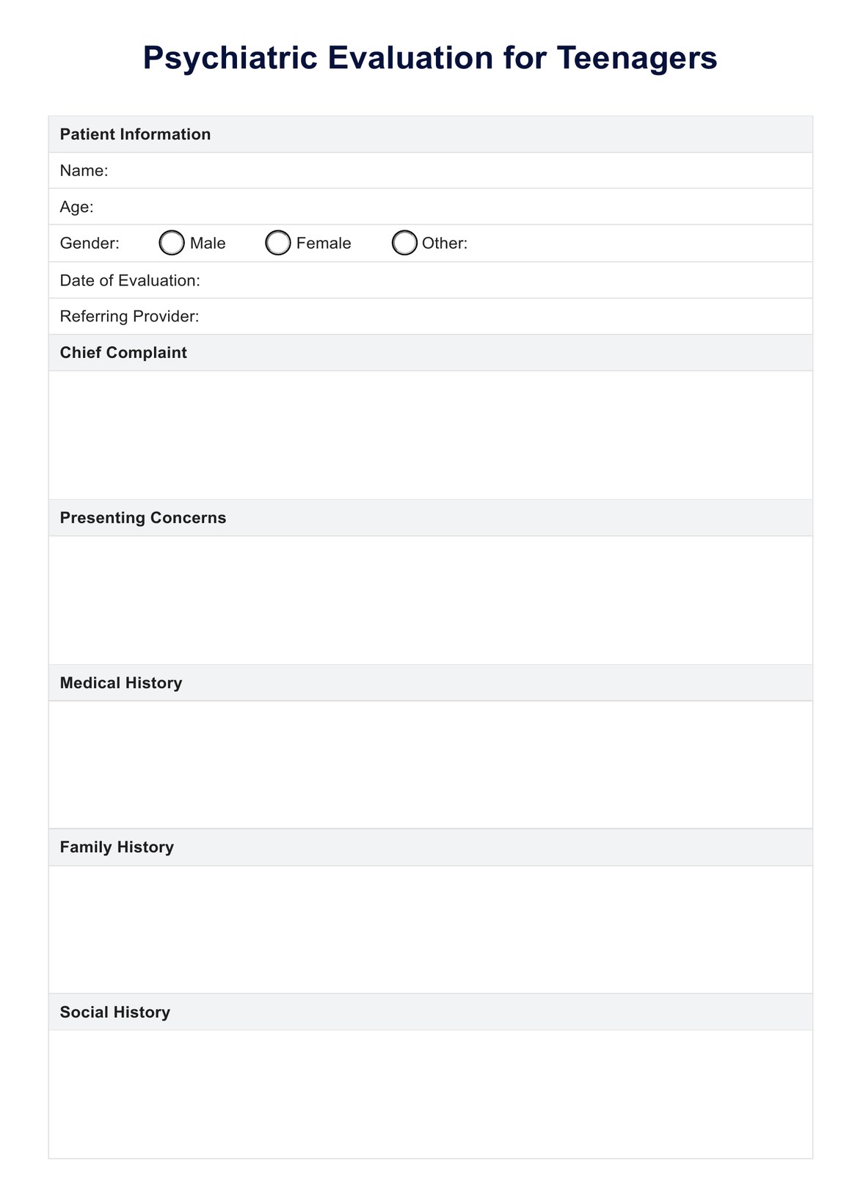Click the Social History section header
This screenshot has width=863, height=1196.
coord(115,1013)
